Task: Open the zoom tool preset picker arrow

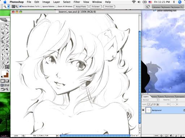Action: pos(8,6)
